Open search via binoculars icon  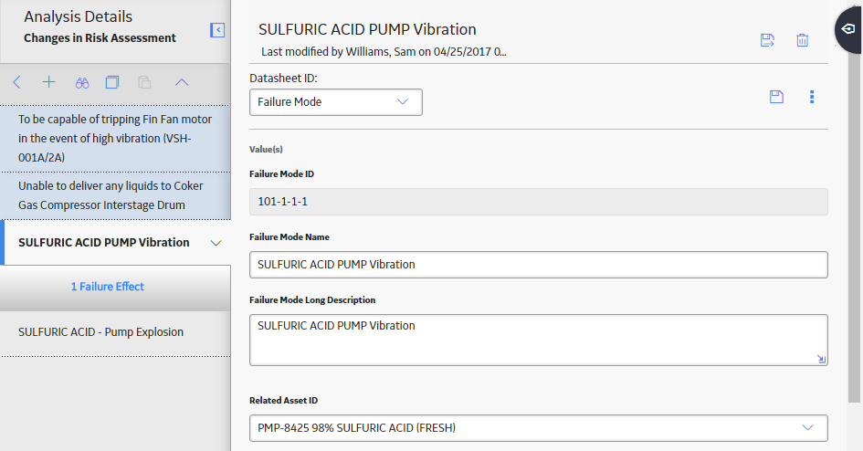point(82,83)
